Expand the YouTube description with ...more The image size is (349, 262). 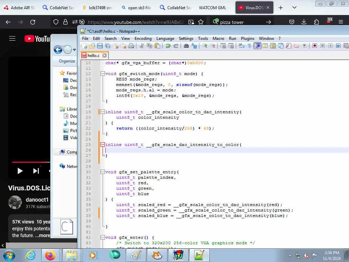[x=42, y=235]
